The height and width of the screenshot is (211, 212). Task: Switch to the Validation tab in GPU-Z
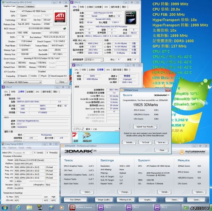[x=30, y=6]
